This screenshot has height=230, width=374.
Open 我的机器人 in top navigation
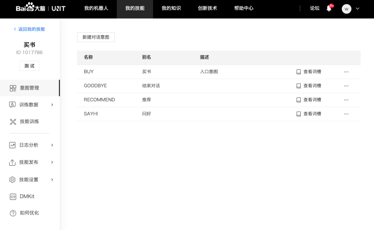96,8
